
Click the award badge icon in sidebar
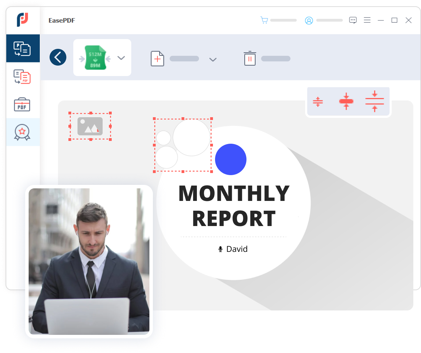coord(22,132)
